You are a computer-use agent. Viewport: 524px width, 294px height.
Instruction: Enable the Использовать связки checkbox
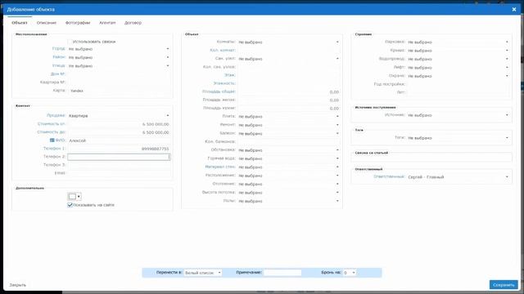[x=70, y=42]
